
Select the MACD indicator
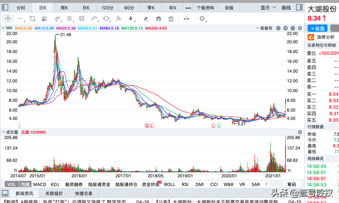[x=39, y=185]
